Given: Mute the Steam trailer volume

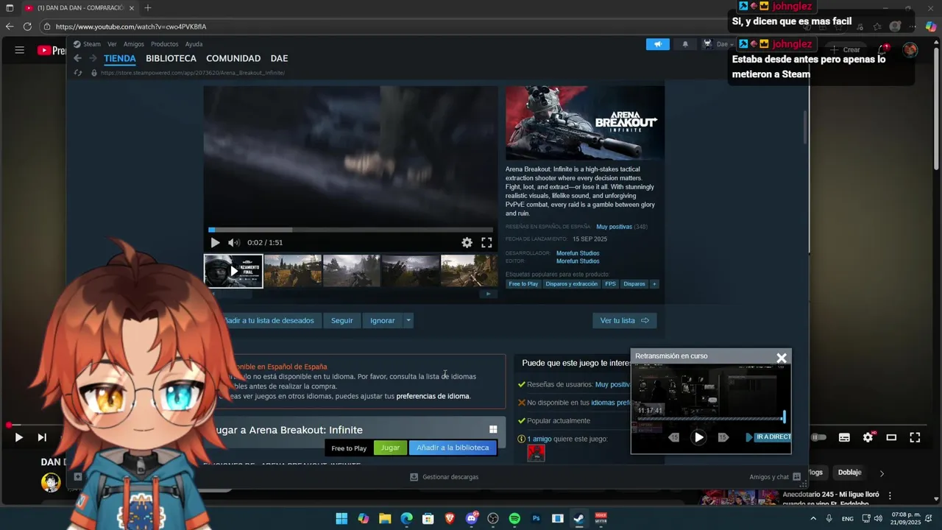Looking at the screenshot, I should pyautogui.click(x=234, y=242).
